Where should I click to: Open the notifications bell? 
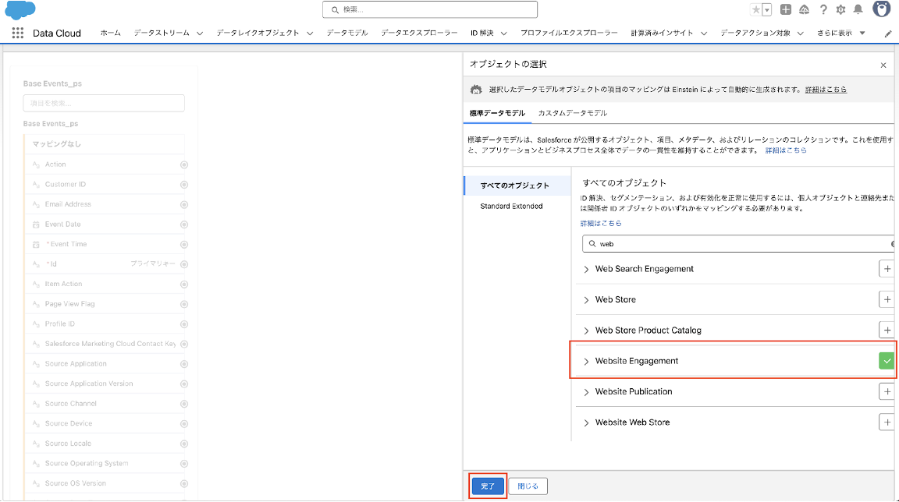(x=858, y=9)
